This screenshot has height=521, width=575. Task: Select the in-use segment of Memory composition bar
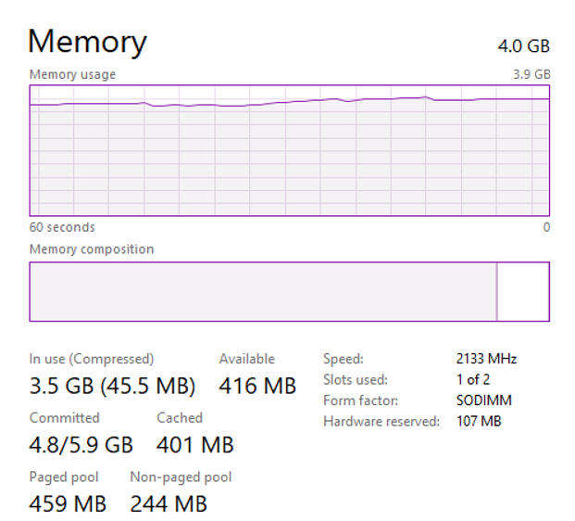(262, 291)
